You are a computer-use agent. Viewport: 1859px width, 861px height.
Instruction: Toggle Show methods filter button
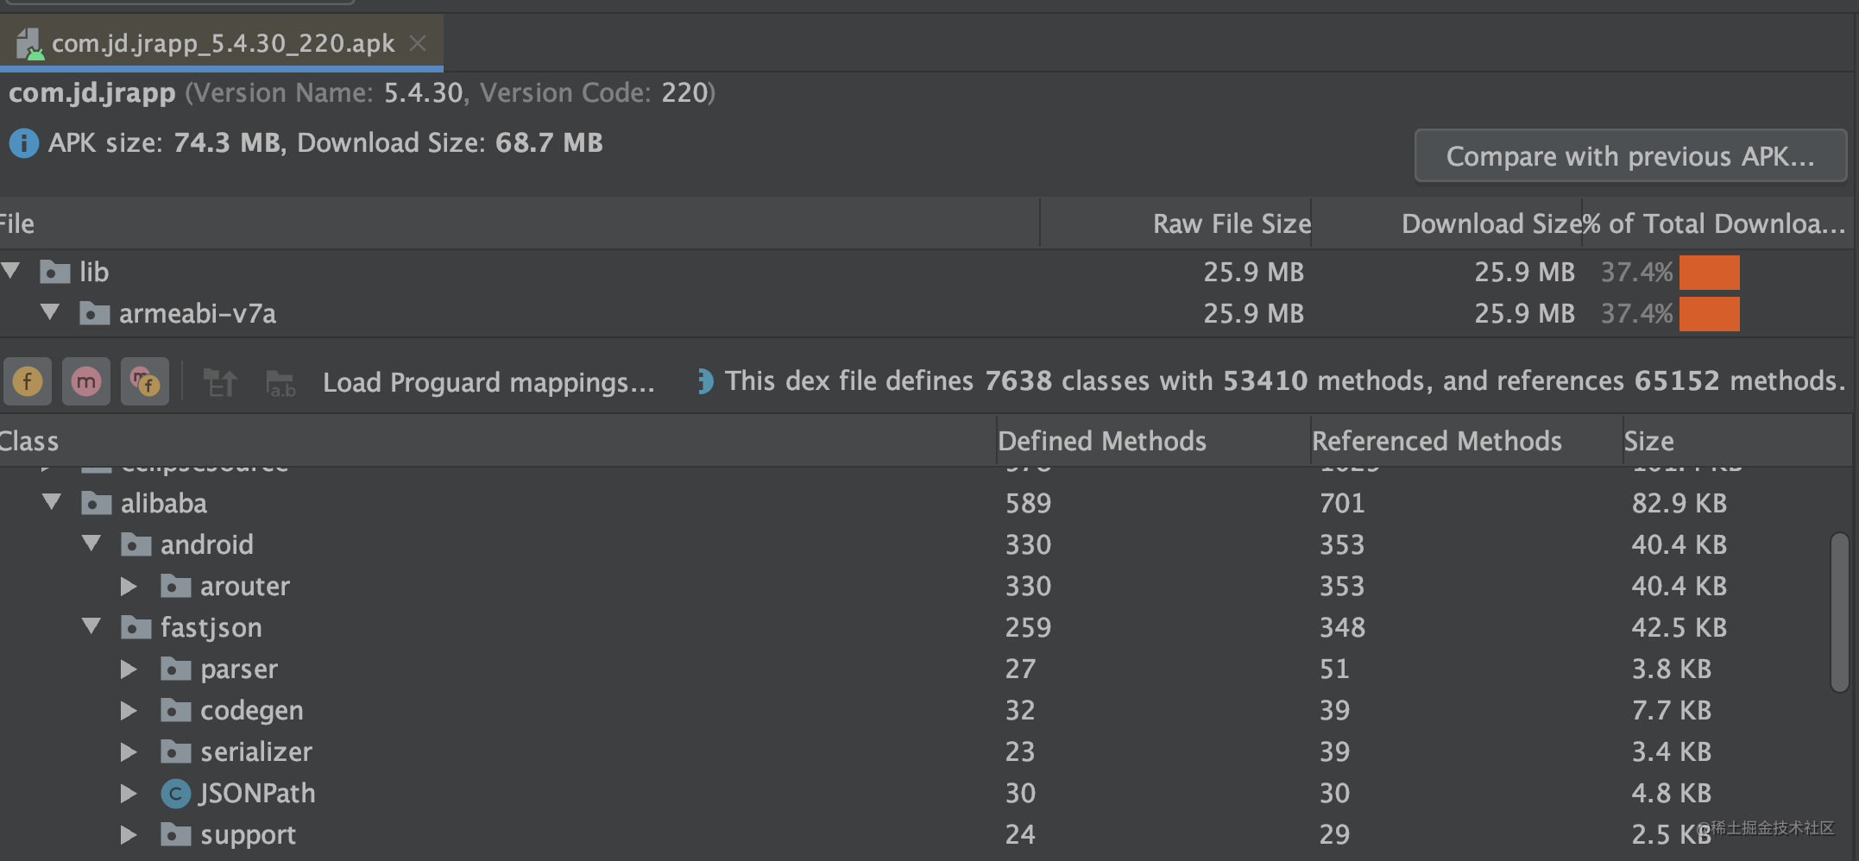tap(86, 381)
